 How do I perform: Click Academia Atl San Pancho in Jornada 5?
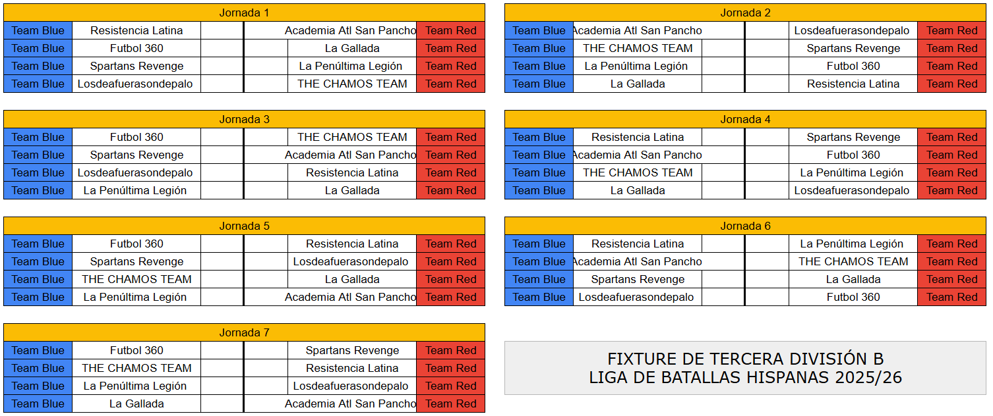(x=351, y=297)
